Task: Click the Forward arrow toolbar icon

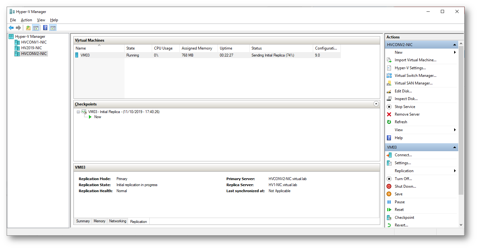Action: pos(18,28)
